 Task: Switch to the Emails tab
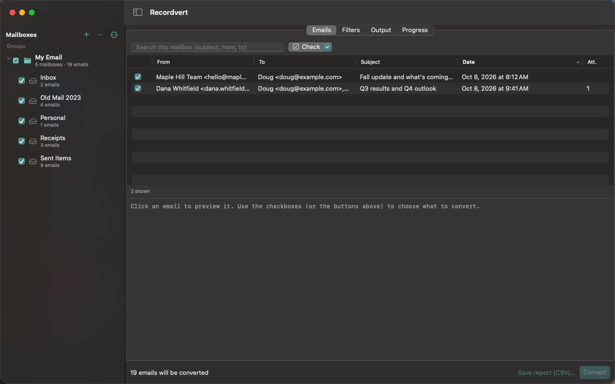click(321, 30)
